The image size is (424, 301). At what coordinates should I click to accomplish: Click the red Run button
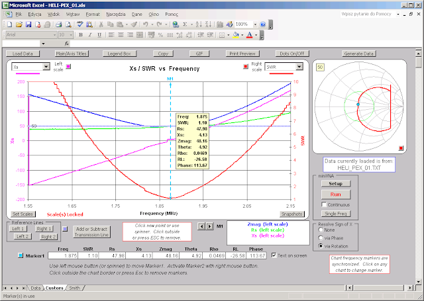336,194
